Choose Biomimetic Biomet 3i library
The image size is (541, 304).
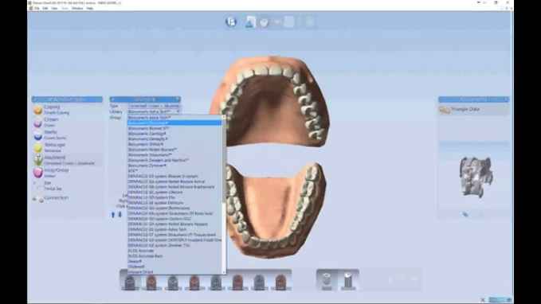click(148, 128)
